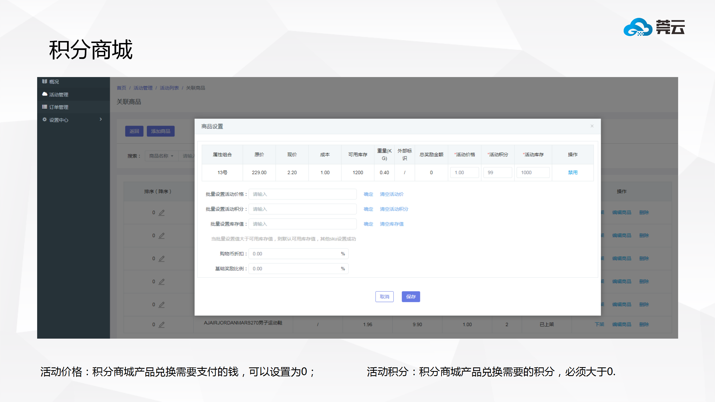Click the 基础奖励比例 percent field
The image size is (715, 402).
click(x=298, y=269)
